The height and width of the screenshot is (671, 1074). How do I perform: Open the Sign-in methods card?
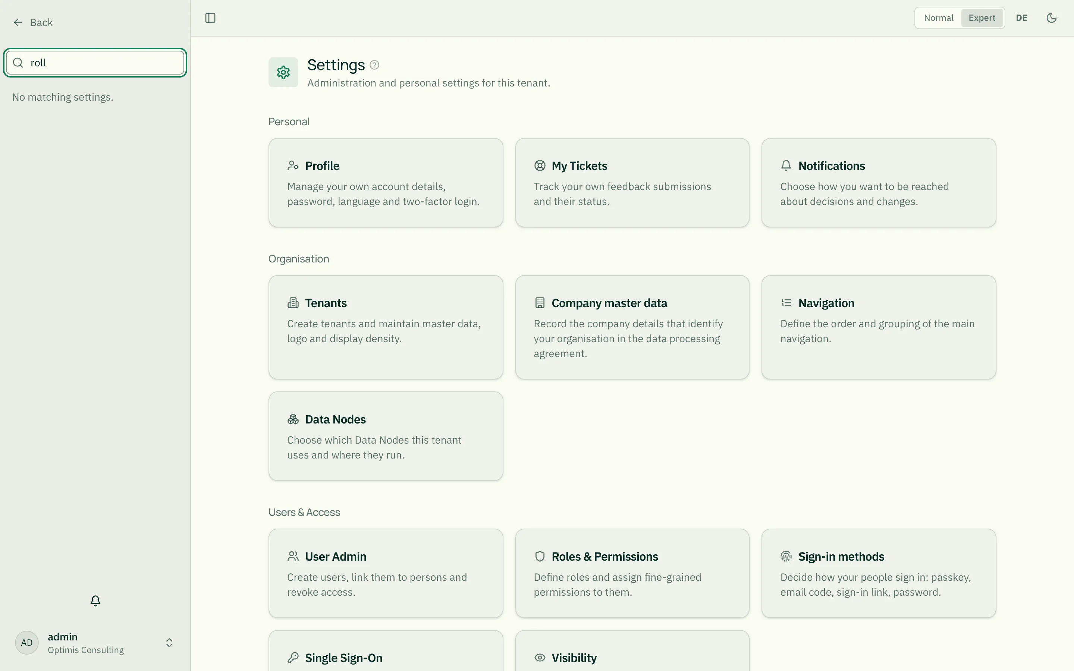point(879,573)
